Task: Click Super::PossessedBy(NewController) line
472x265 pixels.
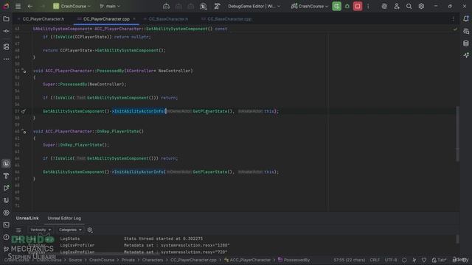Action: tap(84, 85)
